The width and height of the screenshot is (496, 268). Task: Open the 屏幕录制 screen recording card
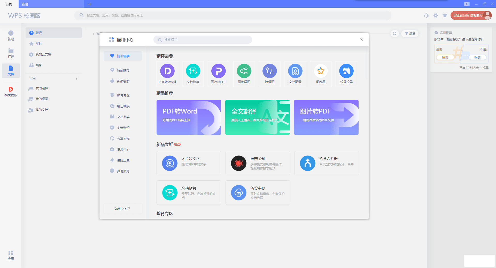[258, 163]
